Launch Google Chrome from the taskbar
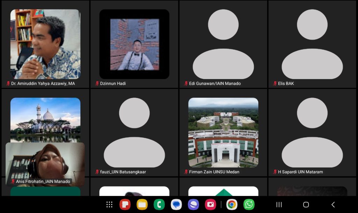This screenshot has width=358, height=213. coord(231,205)
